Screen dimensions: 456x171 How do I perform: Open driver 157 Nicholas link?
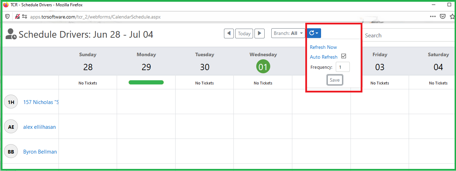pos(41,102)
